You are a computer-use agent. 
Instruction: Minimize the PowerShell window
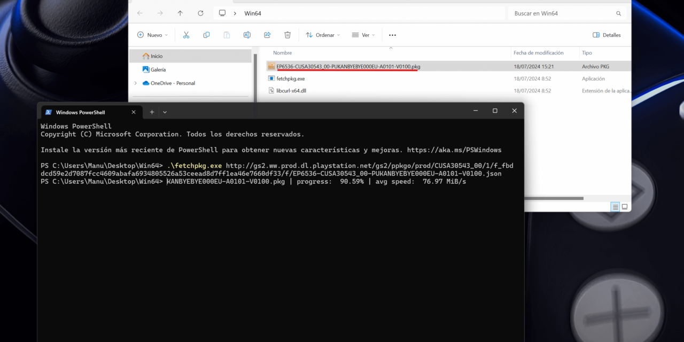pos(476,111)
